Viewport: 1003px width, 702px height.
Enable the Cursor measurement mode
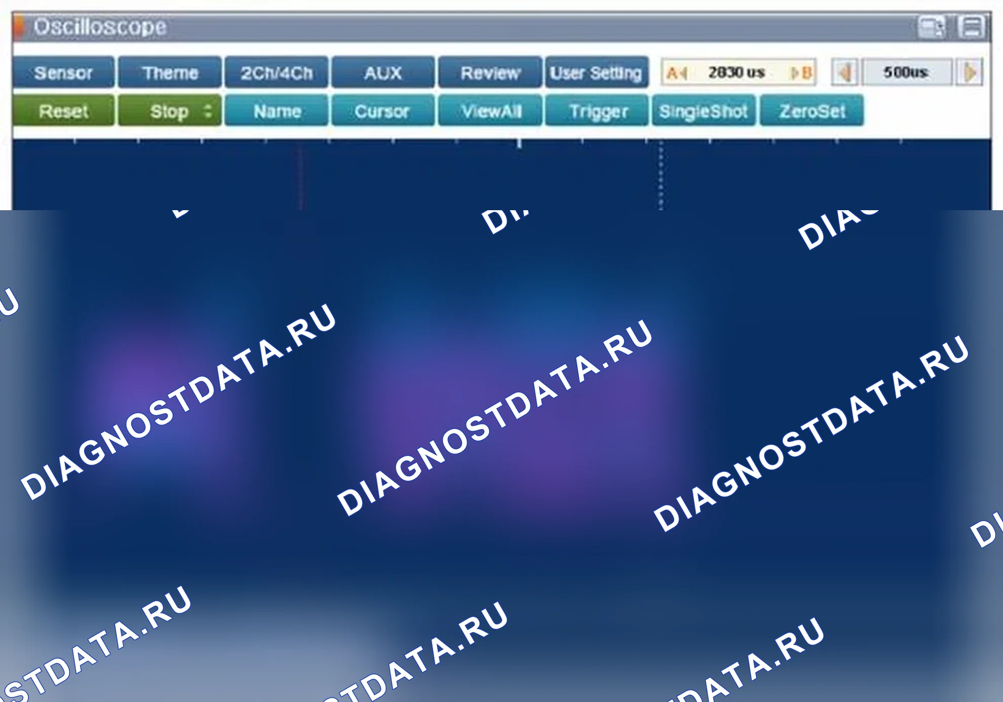383,110
